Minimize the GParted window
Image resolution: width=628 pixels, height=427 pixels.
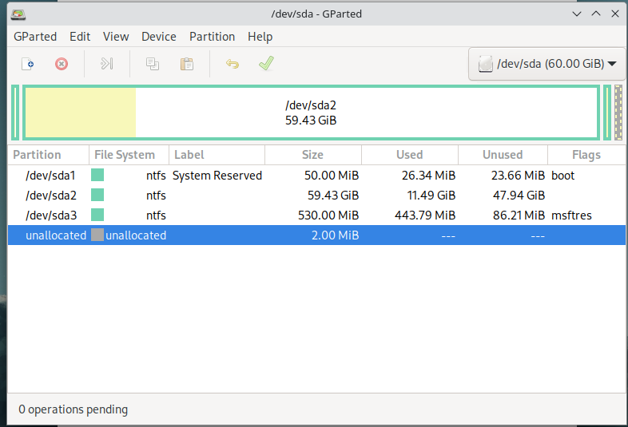(577, 14)
